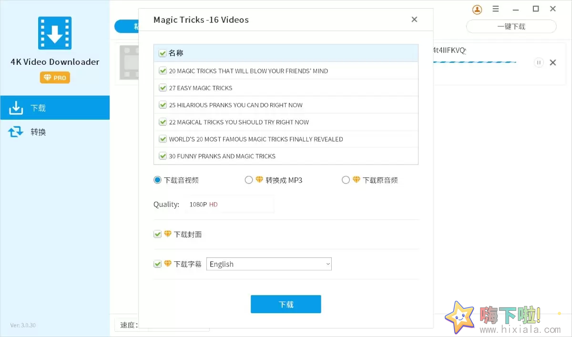Close the Magic Tricks dialog
Viewport: 572px width, 337px height.
pyautogui.click(x=414, y=20)
